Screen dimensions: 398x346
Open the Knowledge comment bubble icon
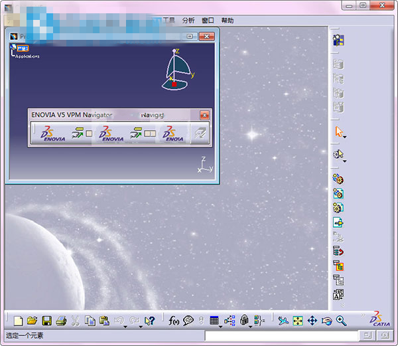188,321
